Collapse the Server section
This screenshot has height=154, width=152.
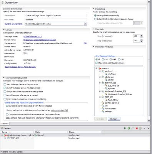coord(4,30)
